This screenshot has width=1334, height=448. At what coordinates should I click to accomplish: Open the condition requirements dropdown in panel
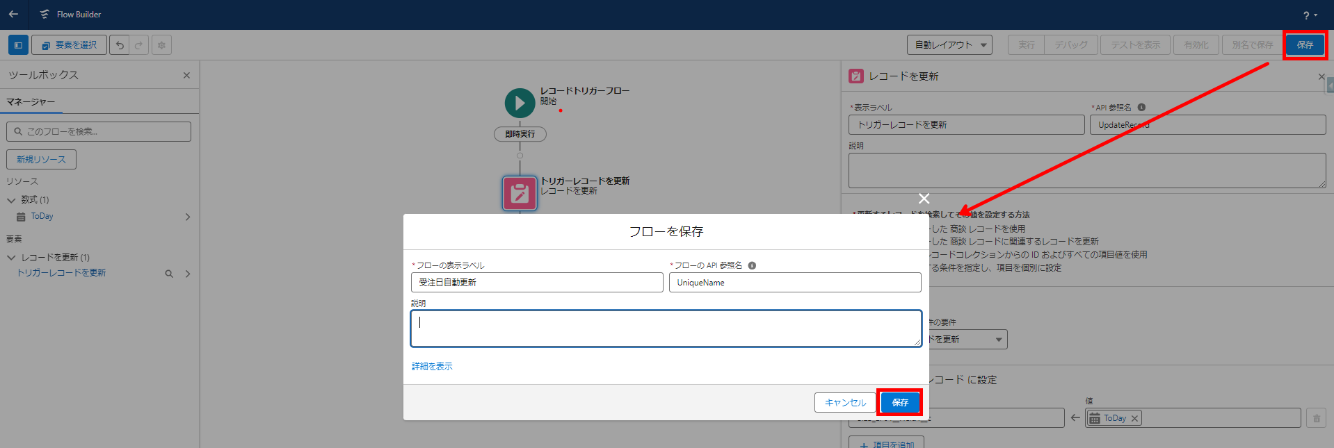[968, 339]
